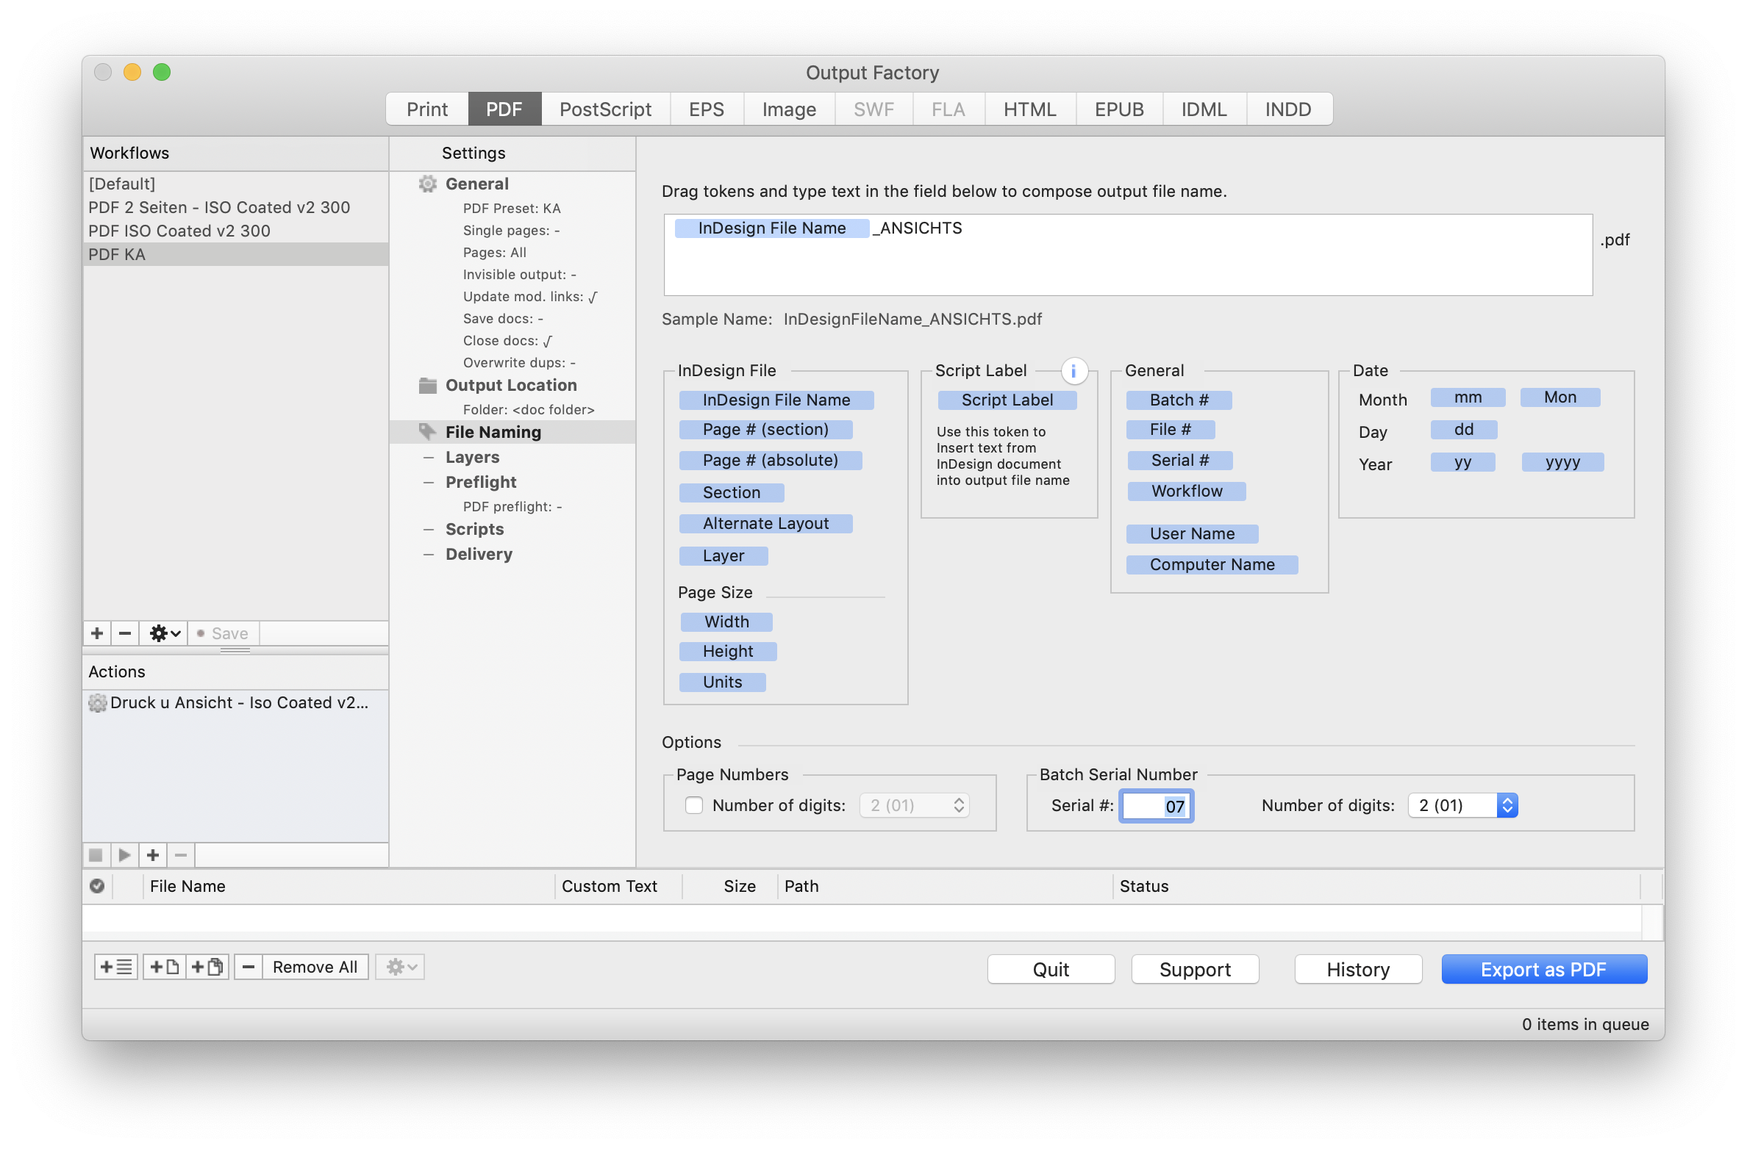This screenshot has height=1149, width=1747.
Task: Click in the output file name field
Action: pyautogui.click(x=1128, y=255)
